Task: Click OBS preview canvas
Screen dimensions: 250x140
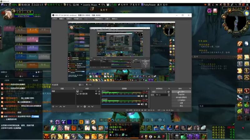Action: (121, 51)
